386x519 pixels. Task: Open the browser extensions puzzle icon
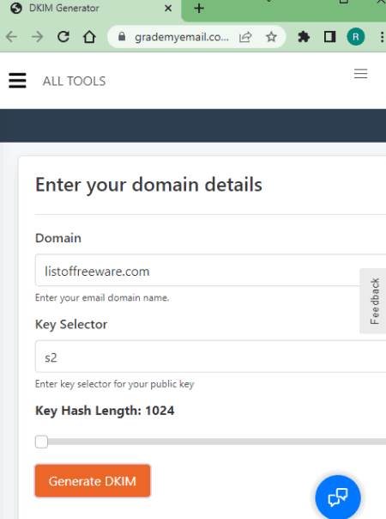click(304, 37)
